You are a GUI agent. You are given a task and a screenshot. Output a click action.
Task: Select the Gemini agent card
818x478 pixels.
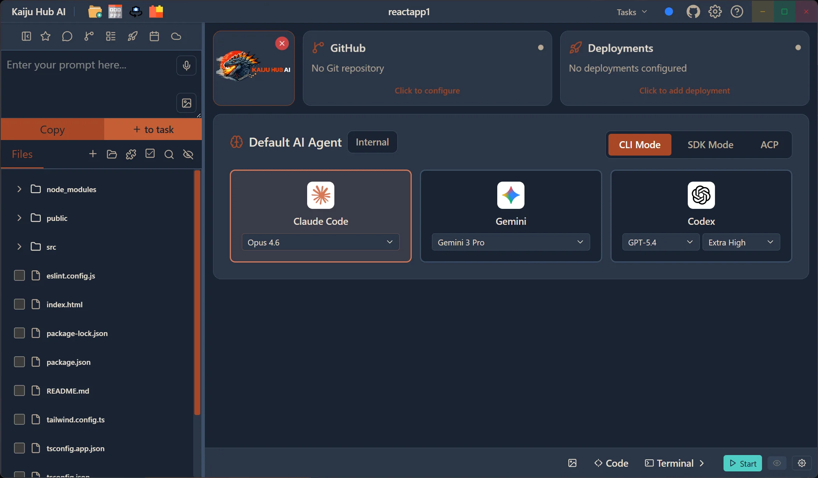[511, 216]
